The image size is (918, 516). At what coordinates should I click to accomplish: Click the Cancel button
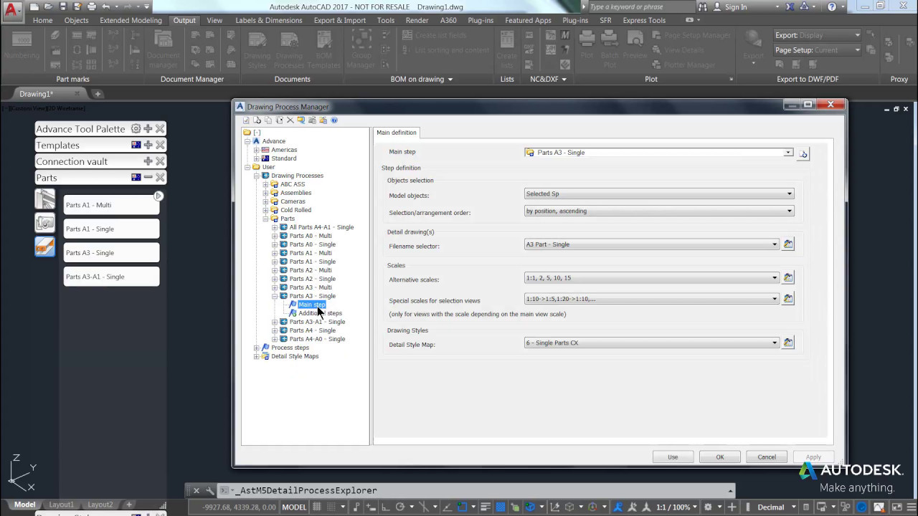coord(767,457)
